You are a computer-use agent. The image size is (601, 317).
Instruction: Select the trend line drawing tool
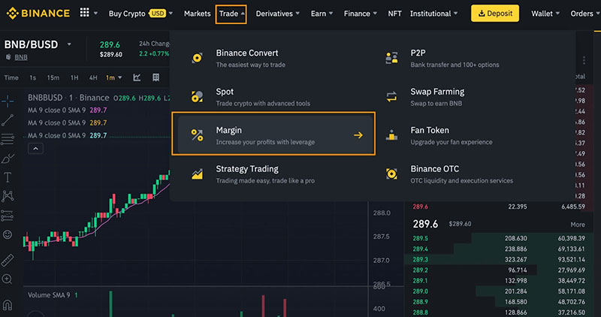pyautogui.click(x=8, y=119)
